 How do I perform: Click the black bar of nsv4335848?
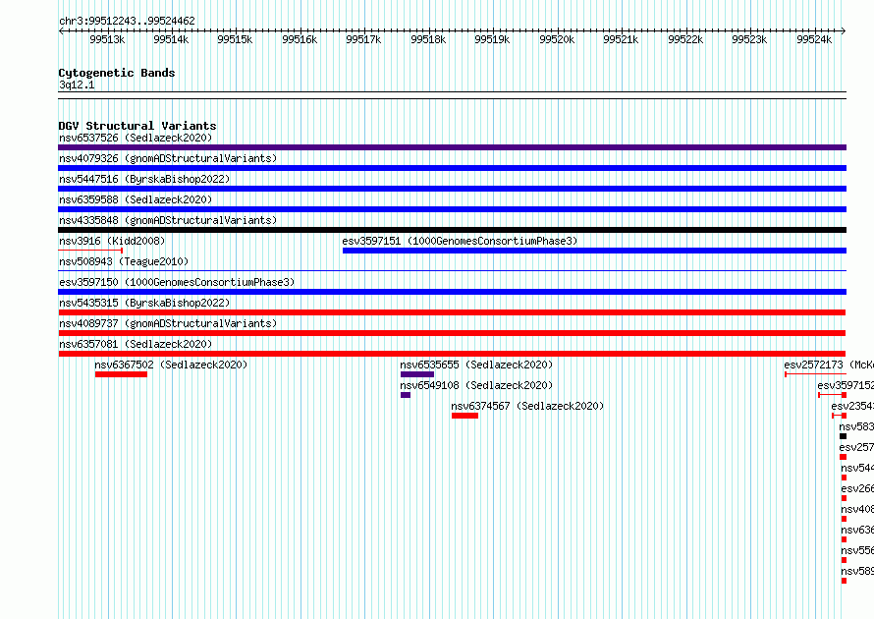click(x=452, y=230)
